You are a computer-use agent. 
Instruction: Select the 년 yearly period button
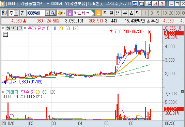[x=118, y=13]
